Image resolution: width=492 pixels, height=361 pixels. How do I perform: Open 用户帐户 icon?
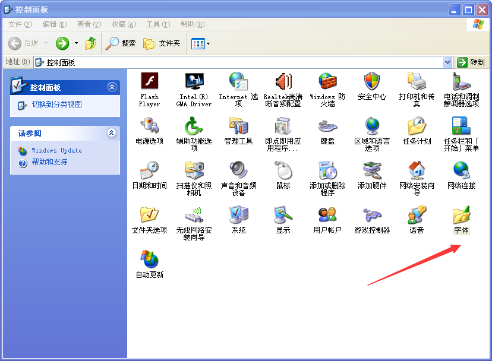point(327,214)
